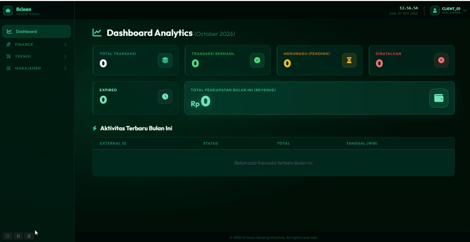Click the revenue wallet icon
Screen dimensions: 470x242
tap(439, 98)
